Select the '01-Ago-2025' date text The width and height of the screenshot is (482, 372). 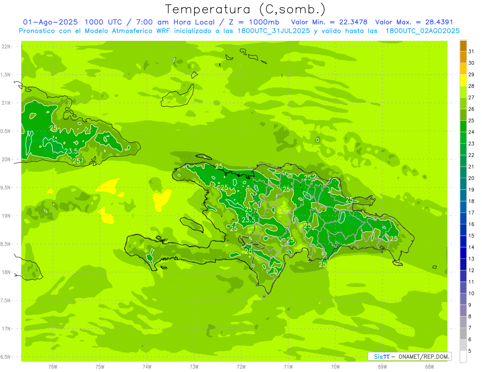tap(50, 22)
